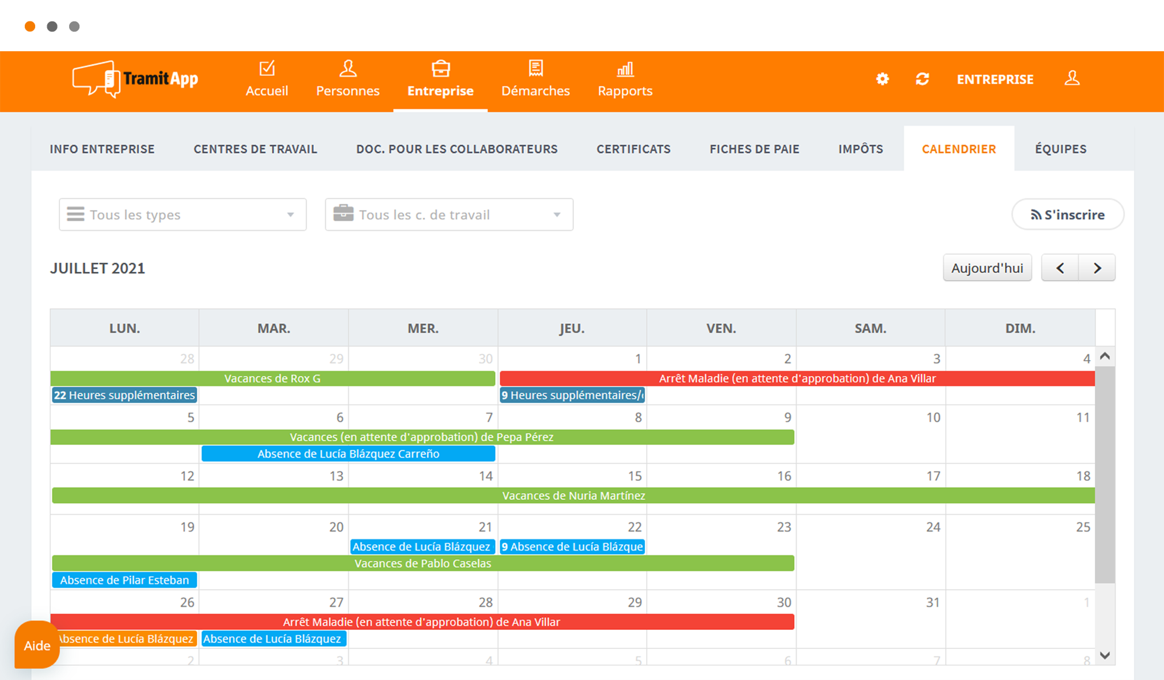Switch to the CENTRES DE TRAVAIL tab

(x=255, y=149)
